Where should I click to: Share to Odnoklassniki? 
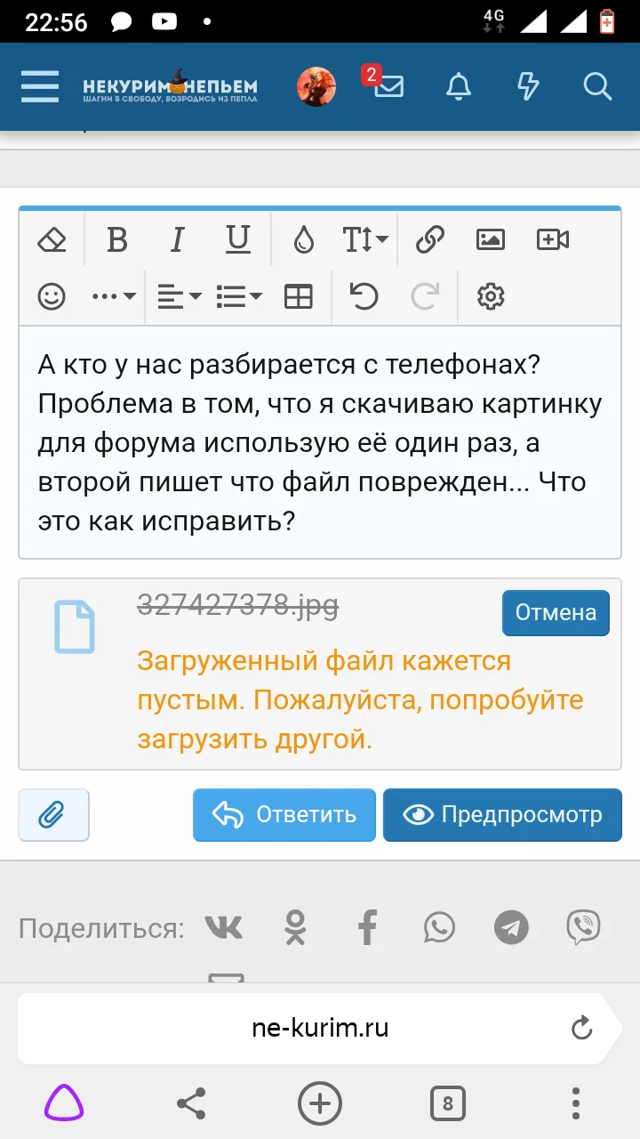pos(295,928)
